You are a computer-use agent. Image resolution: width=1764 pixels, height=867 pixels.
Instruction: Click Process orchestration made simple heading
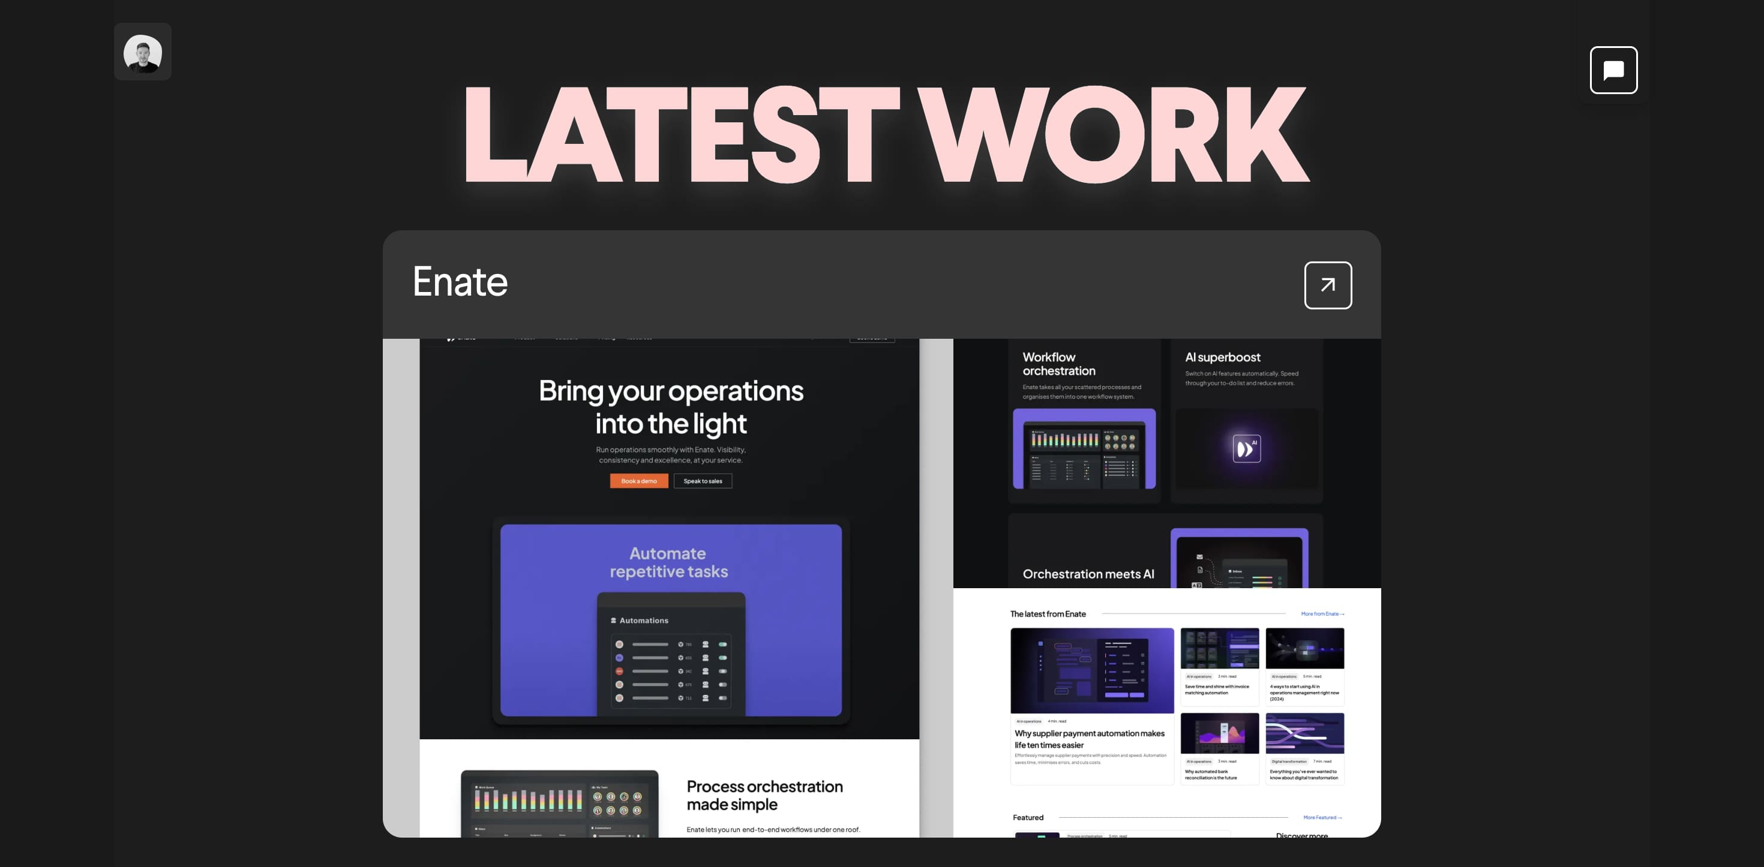tap(764, 795)
